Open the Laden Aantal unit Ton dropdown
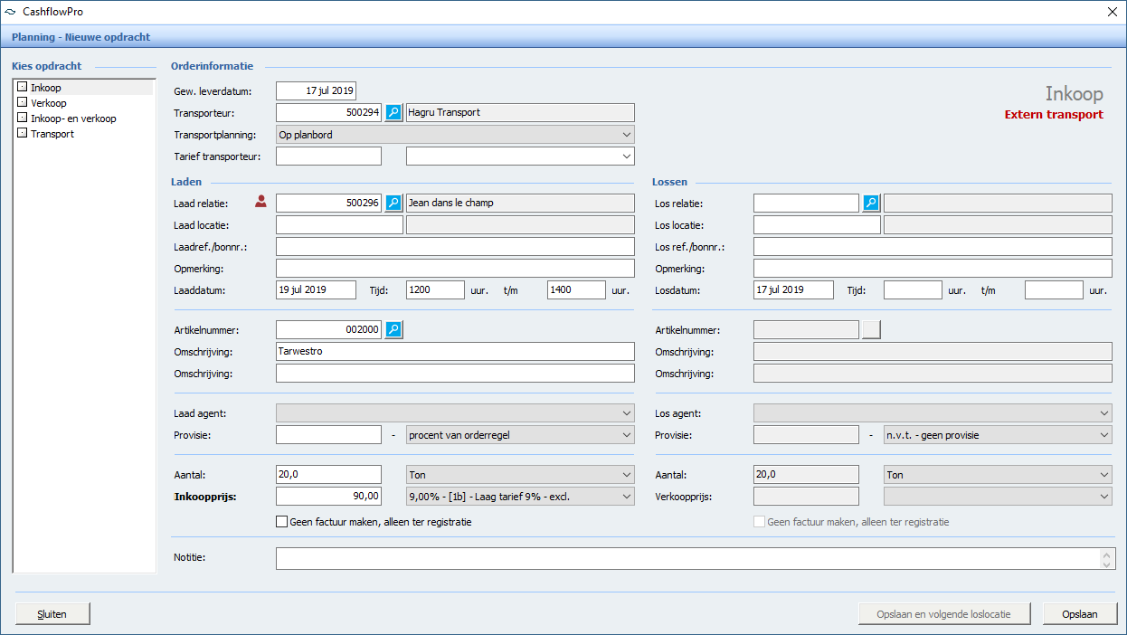Viewport: 1127px width, 635px height. pos(520,475)
